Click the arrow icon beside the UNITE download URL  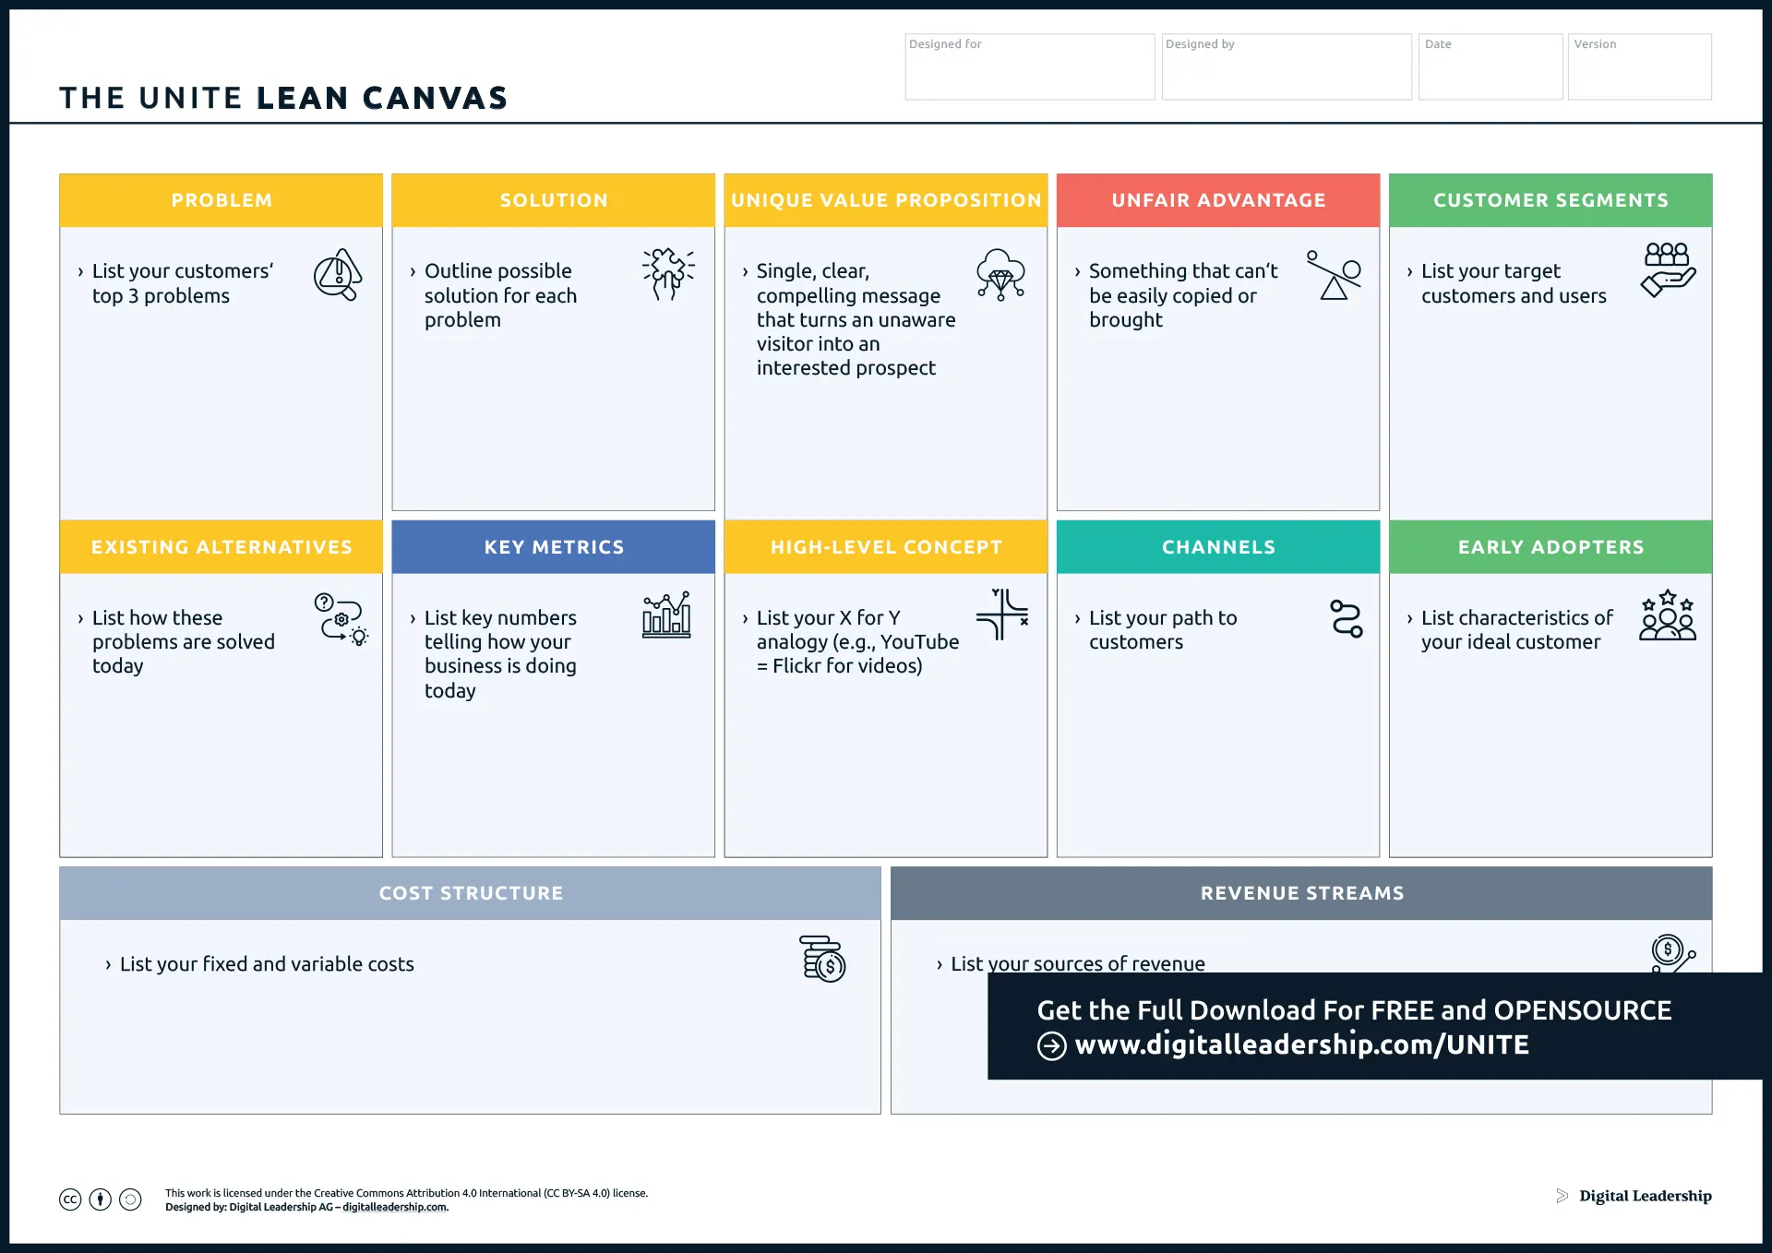(x=1050, y=1045)
